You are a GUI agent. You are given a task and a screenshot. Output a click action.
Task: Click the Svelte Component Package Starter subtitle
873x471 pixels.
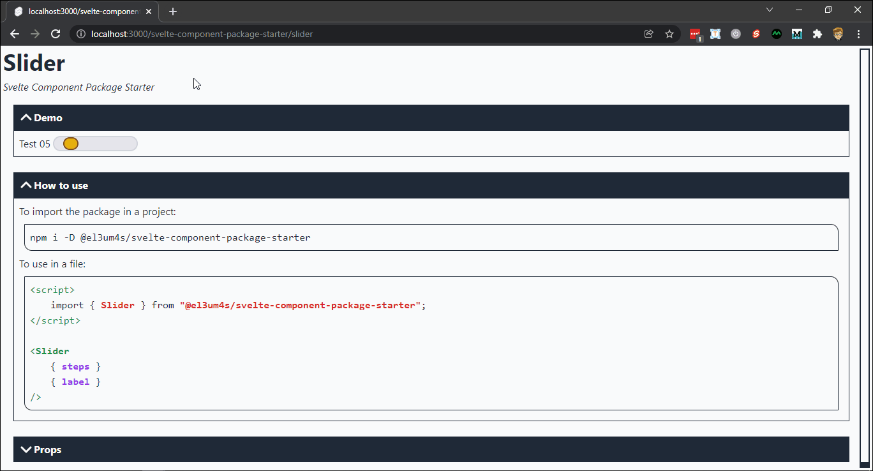tap(79, 87)
